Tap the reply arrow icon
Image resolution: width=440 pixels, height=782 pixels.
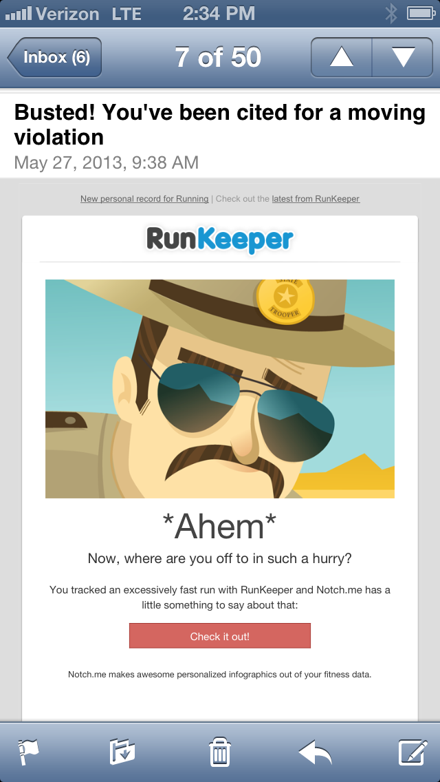coord(315,752)
